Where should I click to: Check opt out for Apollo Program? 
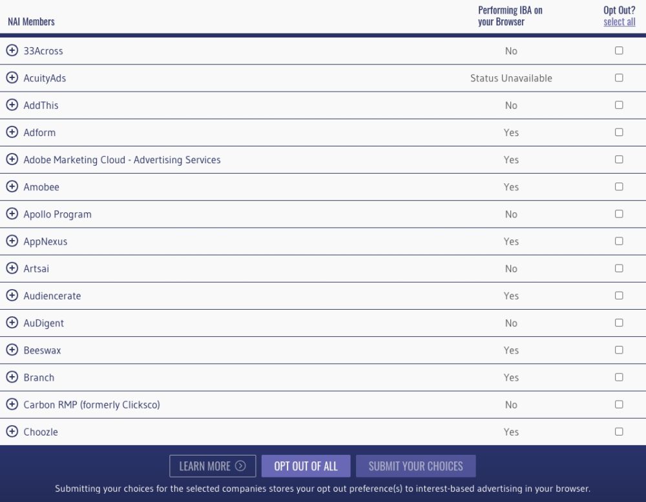click(619, 214)
